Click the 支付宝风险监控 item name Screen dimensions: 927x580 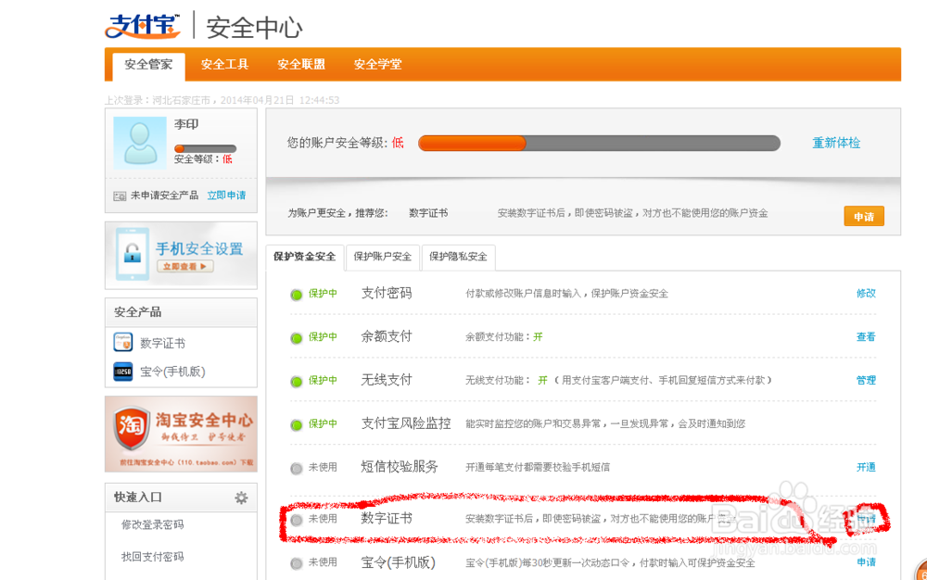click(406, 423)
